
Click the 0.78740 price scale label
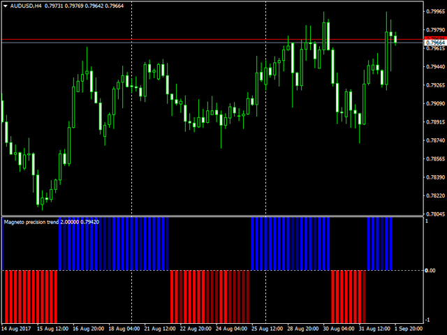click(x=435, y=140)
